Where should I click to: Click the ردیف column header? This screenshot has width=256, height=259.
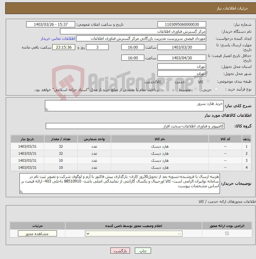246,139
